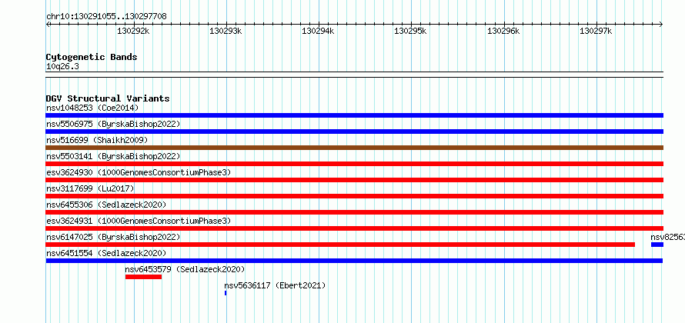Click the red bar under nsv6455306
This screenshot has height=323, width=685.
tap(354, 212)
